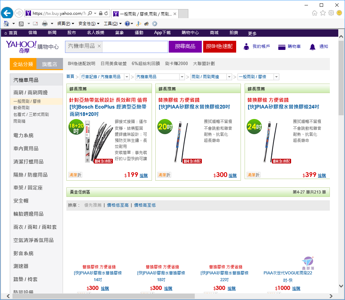The image size is (345, 300).
Task: Click the Home icon in command bar
Action: 6,24
